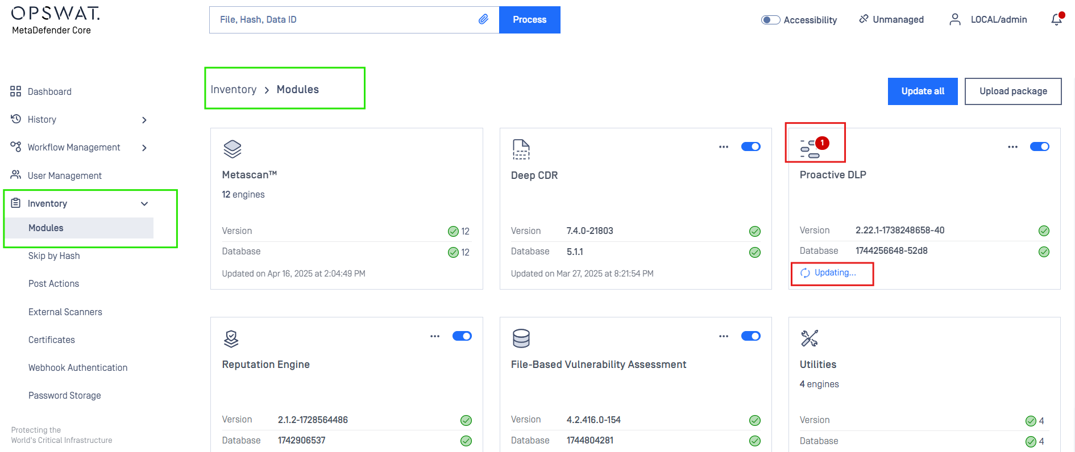Click Deep CDR version green check icon
This screenshot has width=1075, height=452.
point(755,231)
